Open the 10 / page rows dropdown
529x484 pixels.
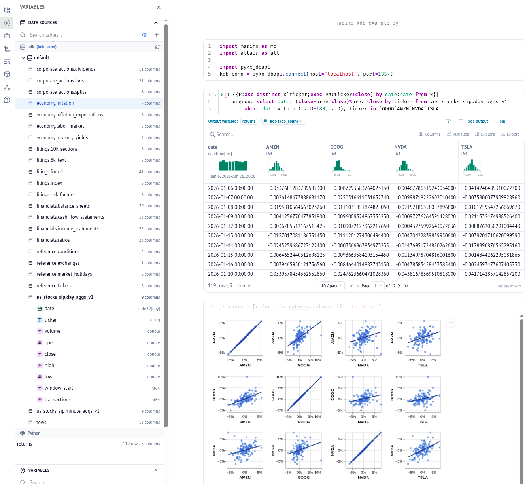[332, 286]
